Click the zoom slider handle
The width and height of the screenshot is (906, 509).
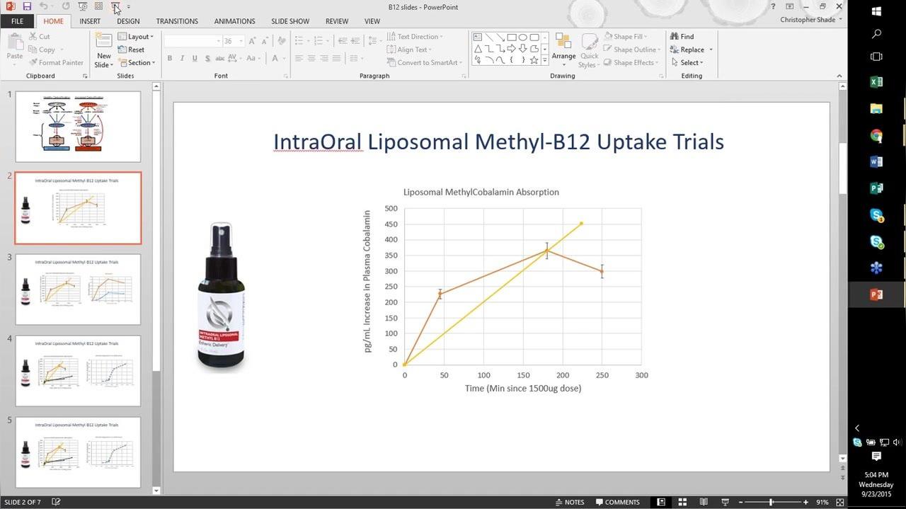point(771,502)
